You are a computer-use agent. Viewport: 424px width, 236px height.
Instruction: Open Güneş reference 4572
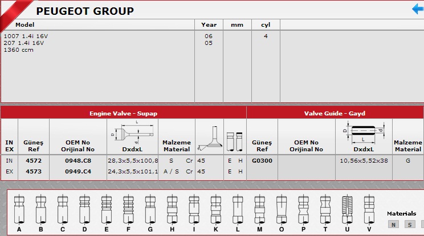[x=34, y=161]
